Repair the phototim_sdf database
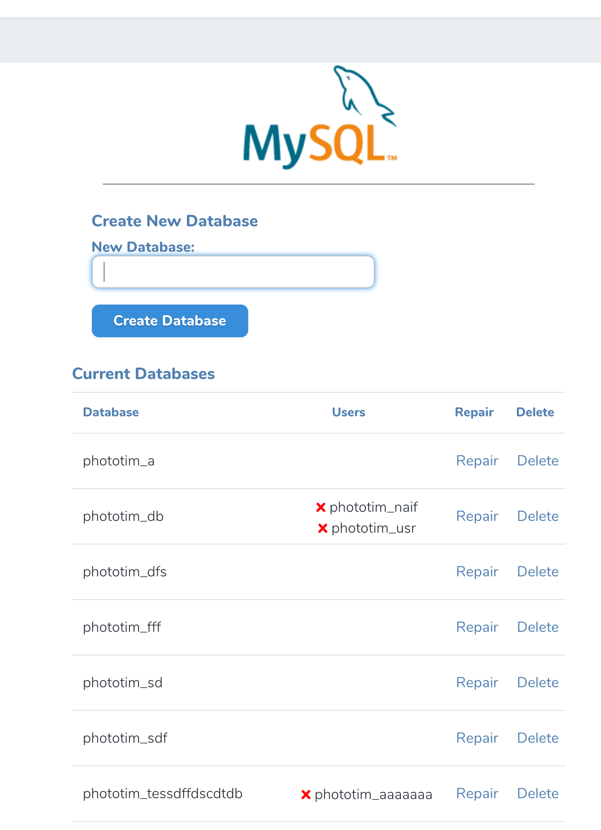Viewport: 601px width, 830px height. (477, 738)
